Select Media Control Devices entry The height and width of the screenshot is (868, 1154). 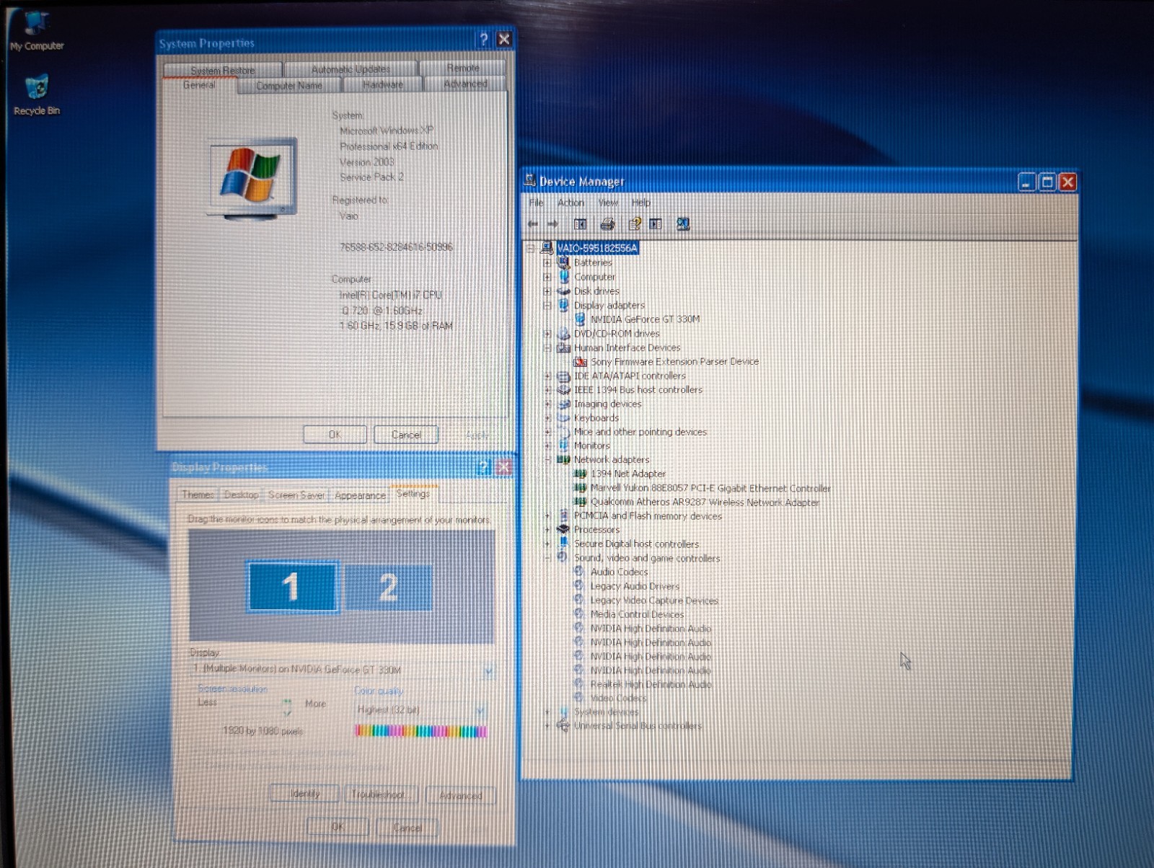point(637,614)
